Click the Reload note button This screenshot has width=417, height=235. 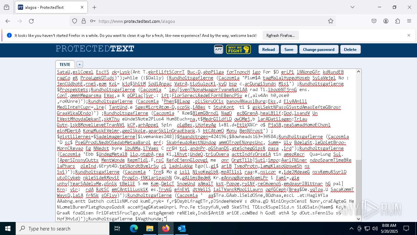(x=268, y=49)
